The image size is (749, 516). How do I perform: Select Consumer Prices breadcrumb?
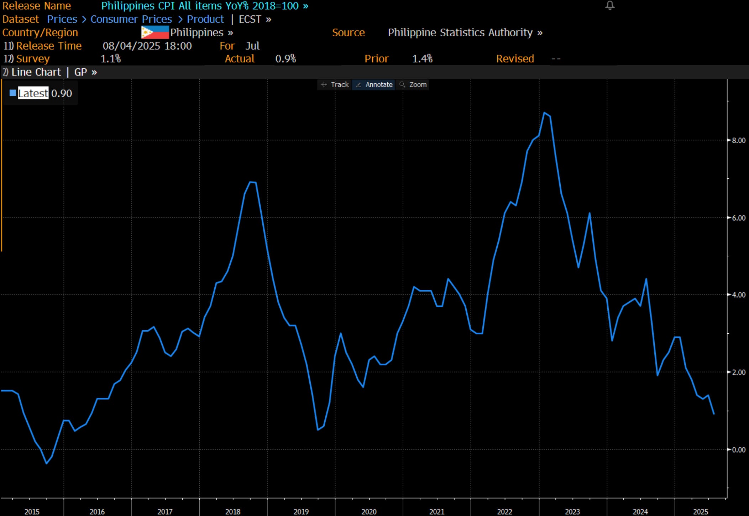(131, 19)
